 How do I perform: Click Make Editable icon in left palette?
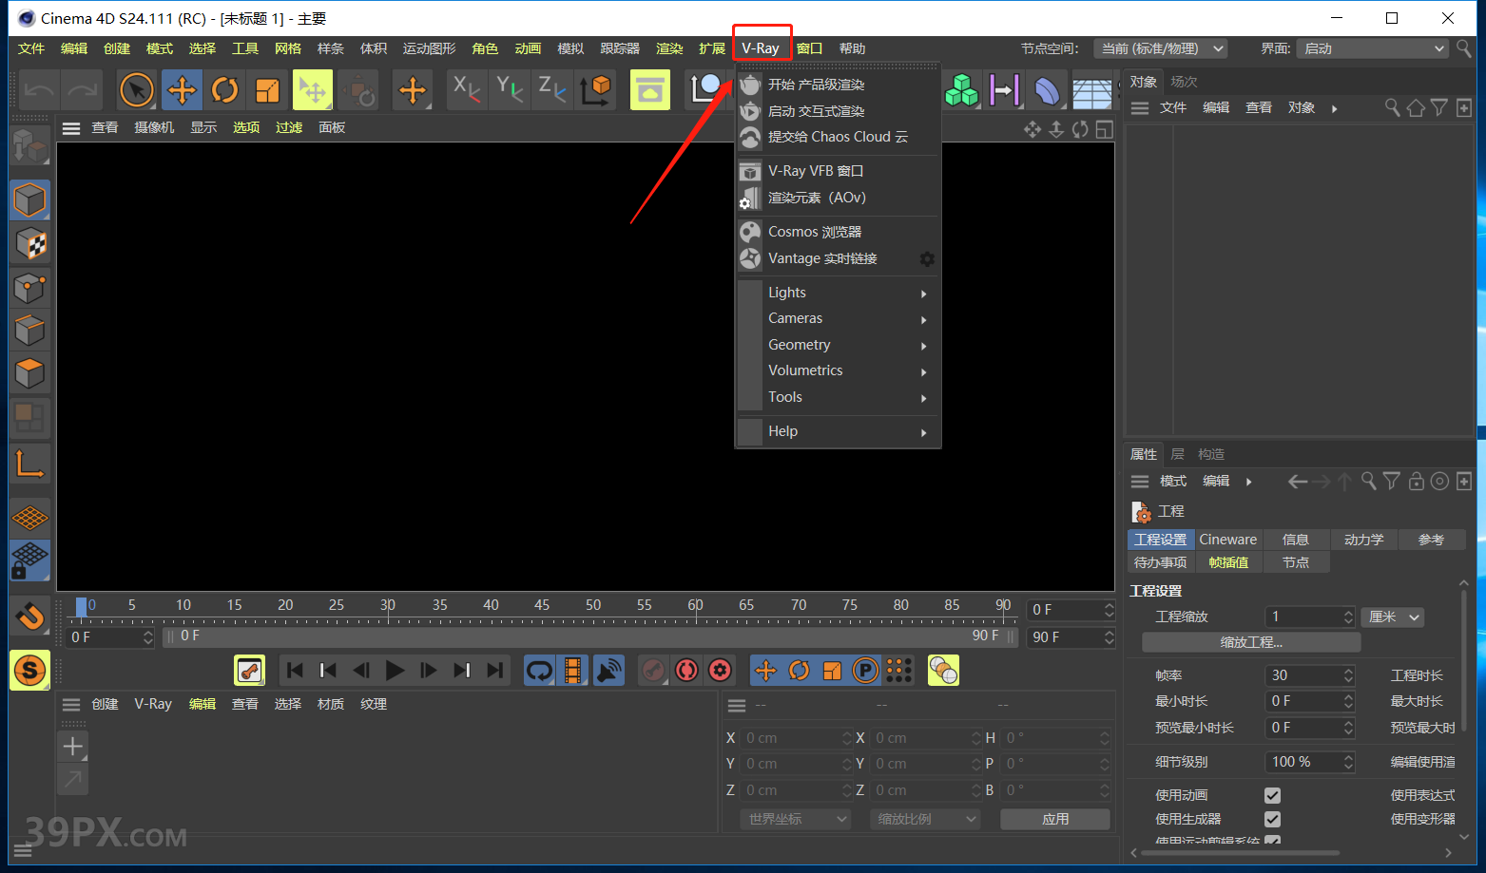pyautogui.click(x=29, y=147)
